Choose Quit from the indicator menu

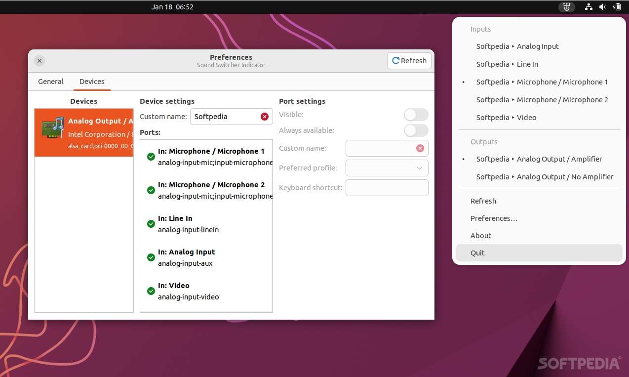click(x=477, y=252)
